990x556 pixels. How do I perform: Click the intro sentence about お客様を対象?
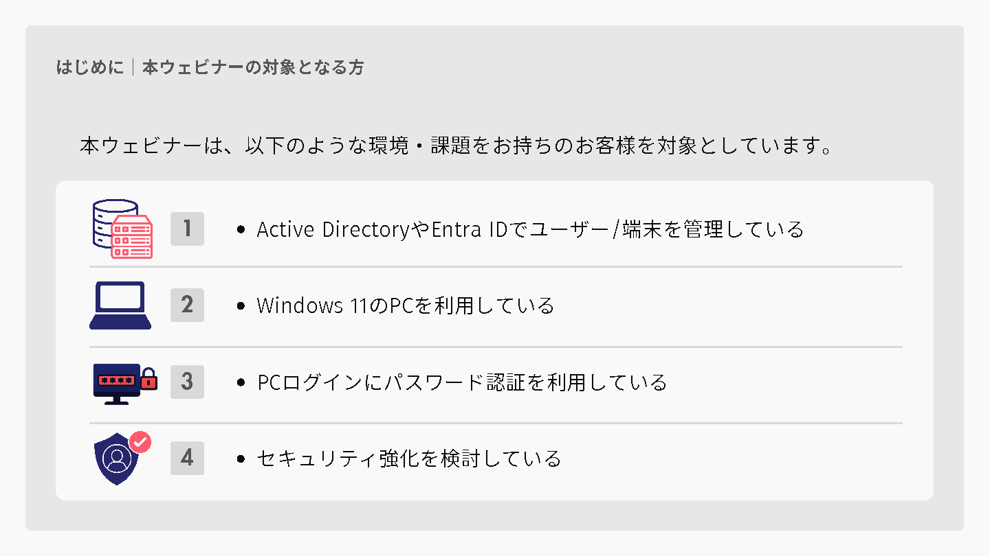click(x=457, y=146)
